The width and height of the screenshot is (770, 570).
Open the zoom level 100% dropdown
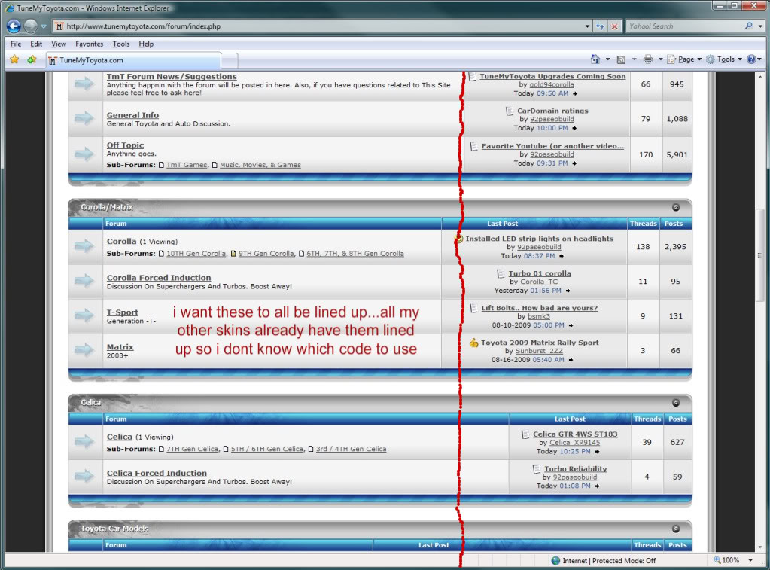point(750,560)
